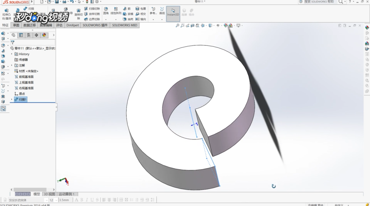This screenshot has width=370, height=206.
Task: Switch to the 数据迁移 ribbon tab
Action: click(29, 25)
